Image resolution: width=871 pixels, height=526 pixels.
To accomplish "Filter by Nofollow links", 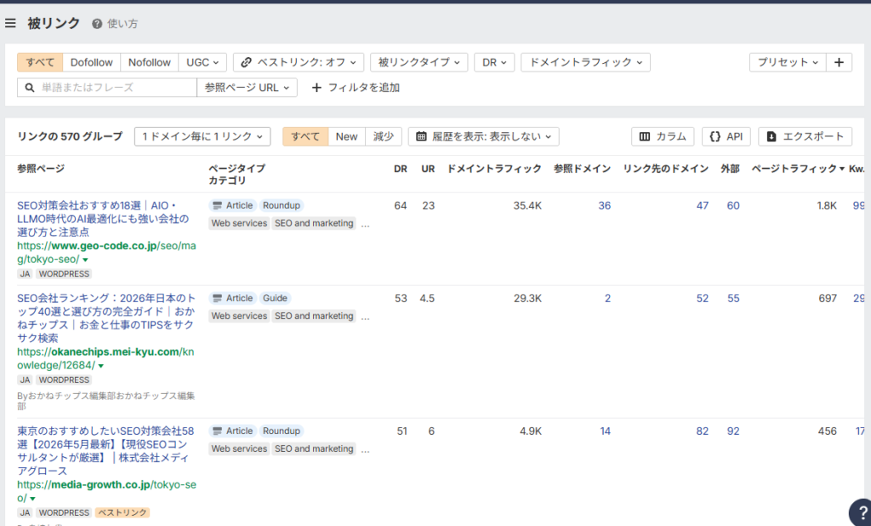I will [x=150, y=62].
